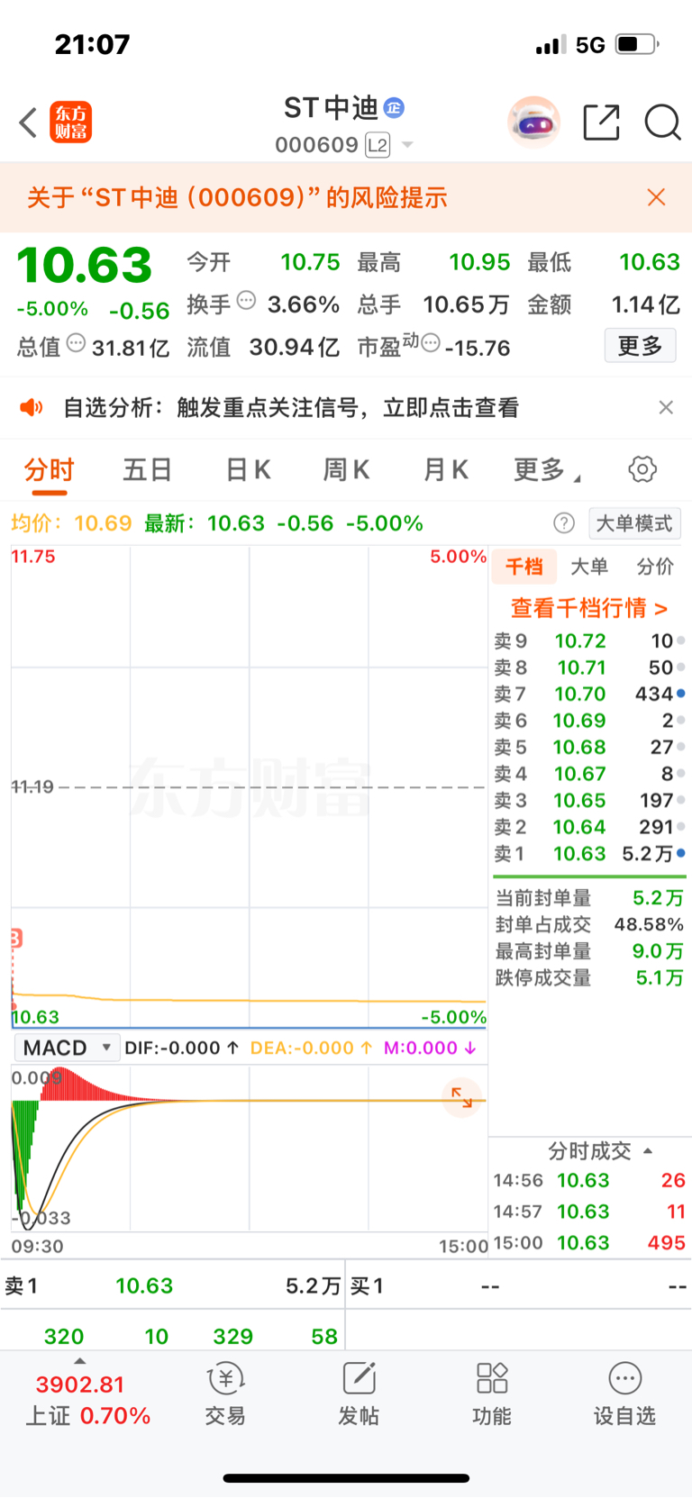Screen dimensions: 692x1498
Task: Tap the info bubble next to 市盈
Action: [431, 342]
